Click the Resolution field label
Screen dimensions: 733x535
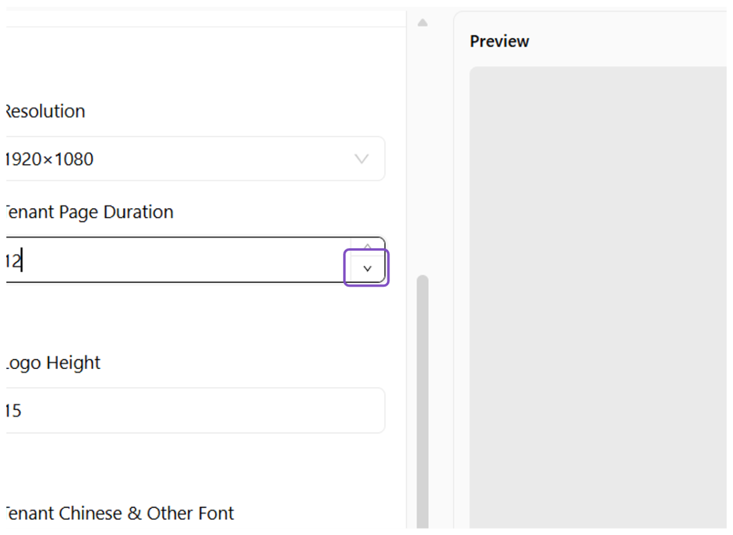(45, 111)
